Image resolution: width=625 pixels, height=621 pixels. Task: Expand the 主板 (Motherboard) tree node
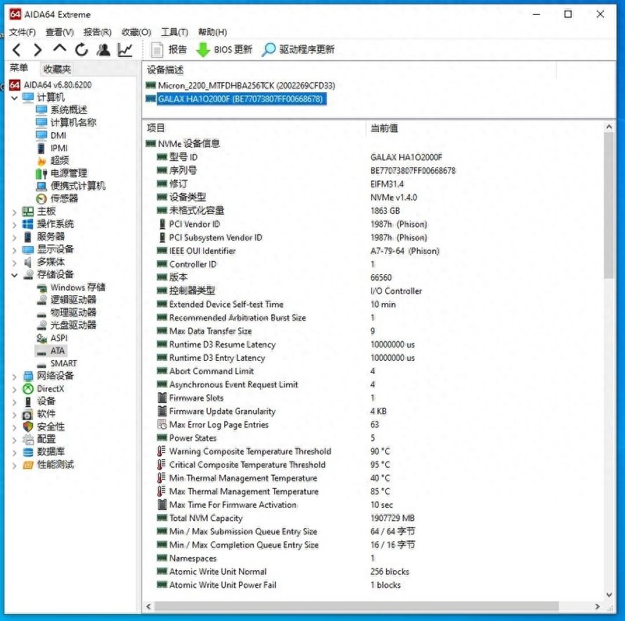pyautogui.click(x=14, y=210)
